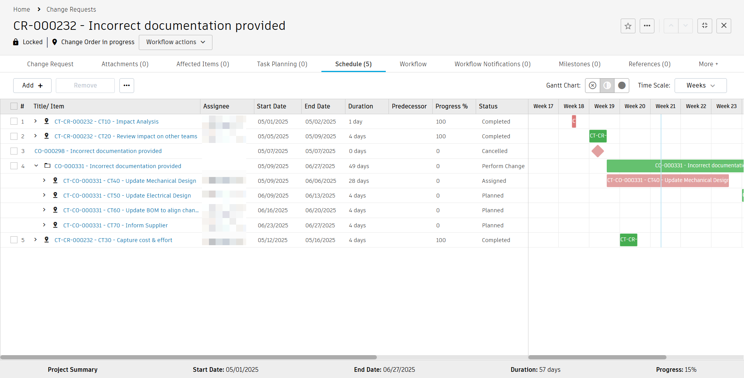The width and height of the screenshot is (744, 378).
Task: Open CO-000298 Incorrect documentation link
Action: point(98,151)
